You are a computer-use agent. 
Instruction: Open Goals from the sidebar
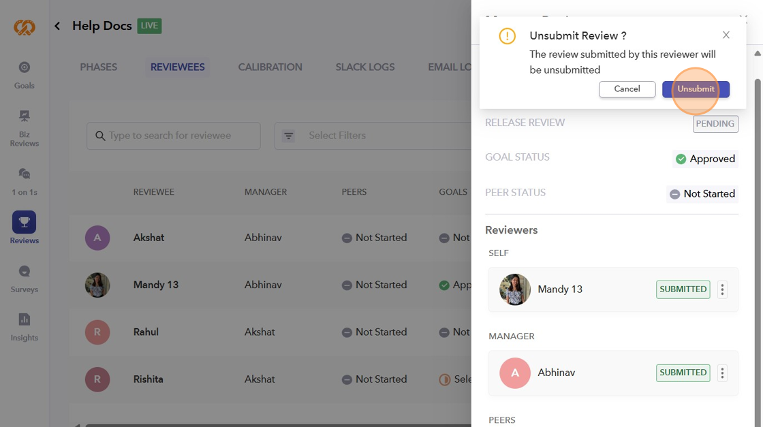(25, 67)
